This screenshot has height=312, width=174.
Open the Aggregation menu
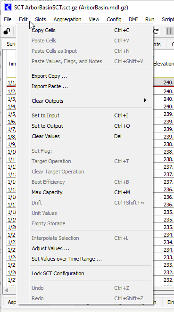click(x=67, y=19)
